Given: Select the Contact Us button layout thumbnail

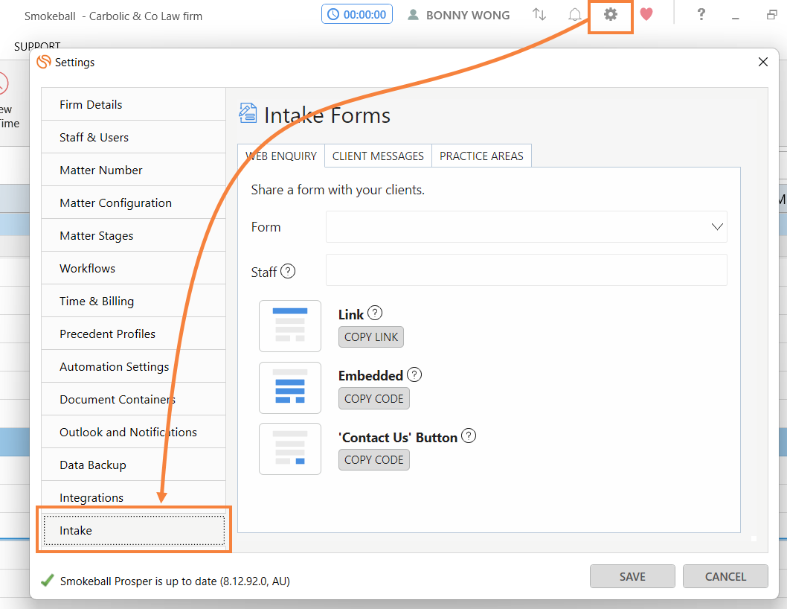Looking at the screenshot, I should point(290,449).
